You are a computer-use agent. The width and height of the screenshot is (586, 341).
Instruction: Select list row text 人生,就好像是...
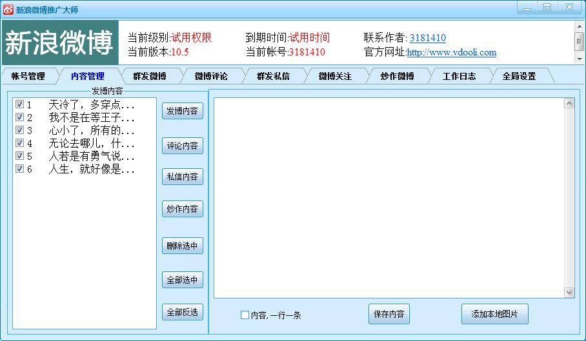pyautogui.click(x=92, y=169)
